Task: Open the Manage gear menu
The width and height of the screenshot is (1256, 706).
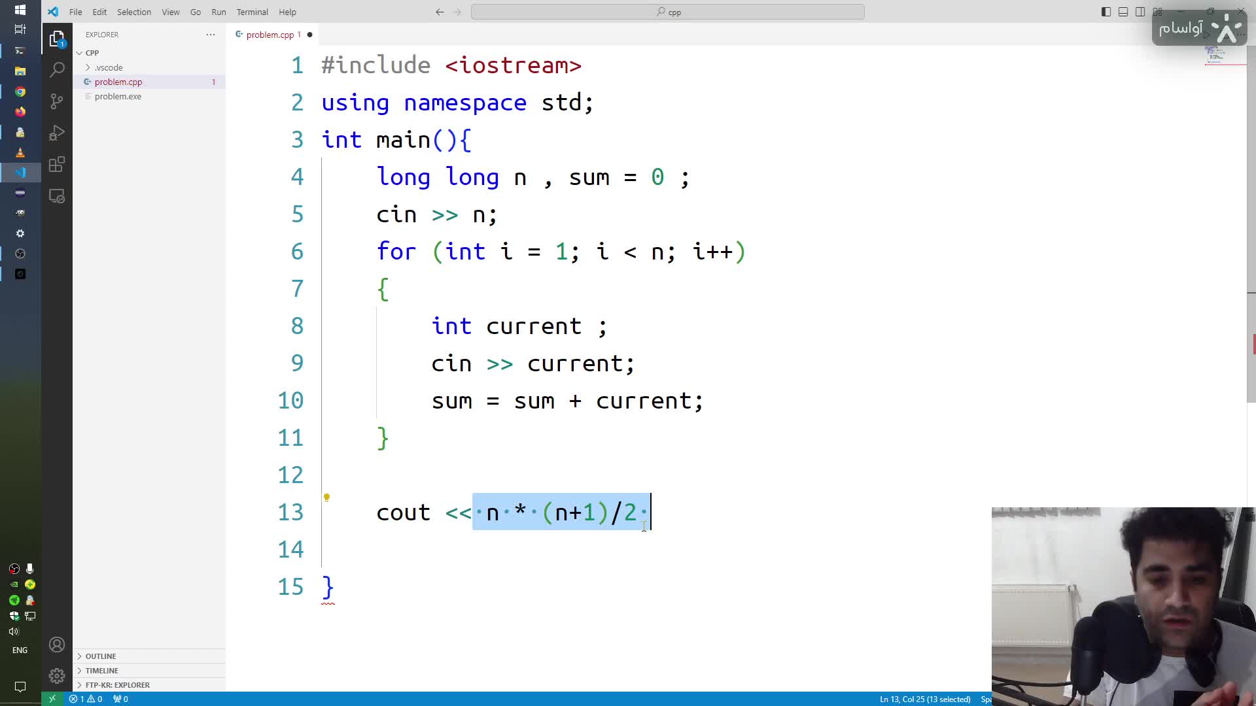Action: [x=57, y=675]
